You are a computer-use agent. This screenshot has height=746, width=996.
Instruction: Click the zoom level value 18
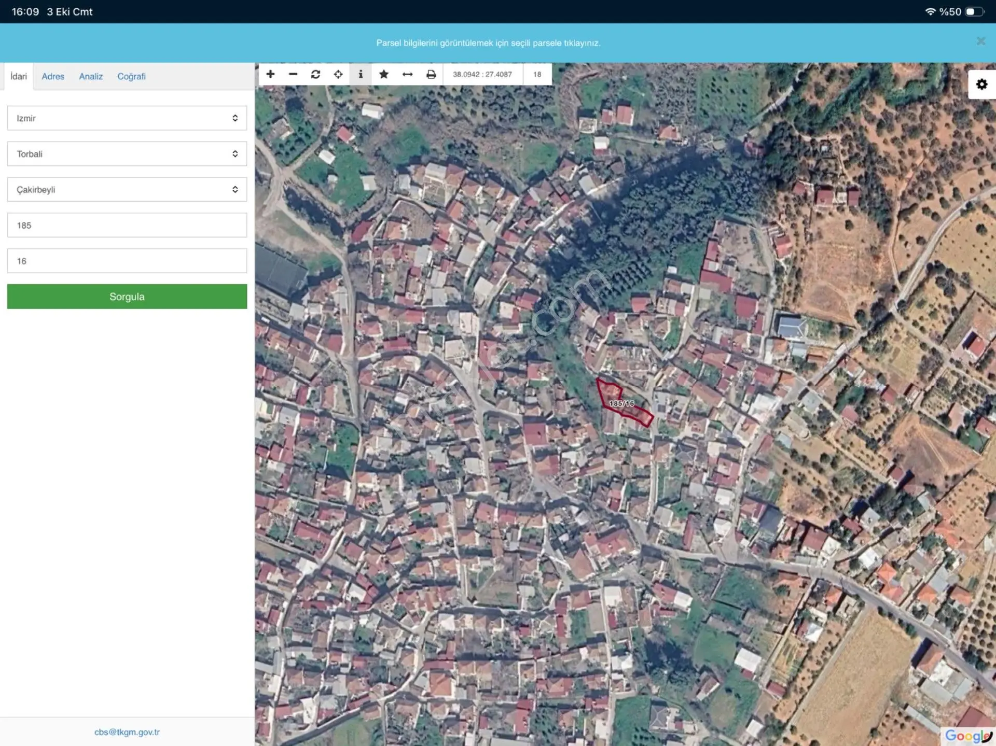(537, 74)
